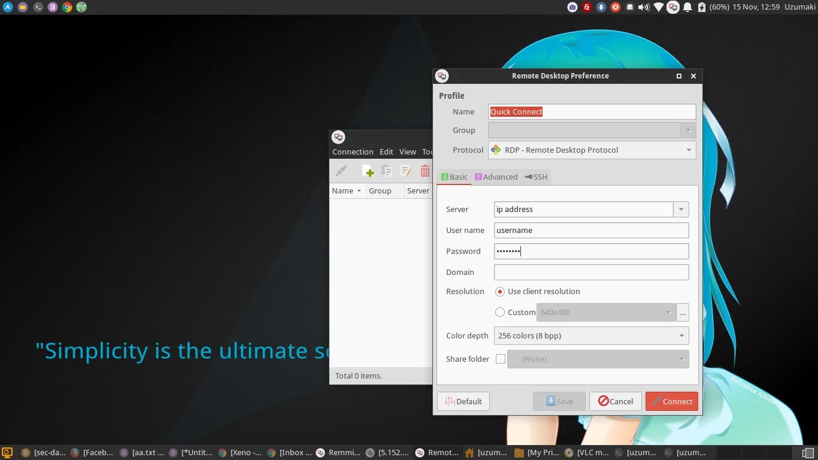This screenshot has height=460, width=818.
Task: Click Name column sort arrow in Remmina list
Action: [x=359, y=191]
